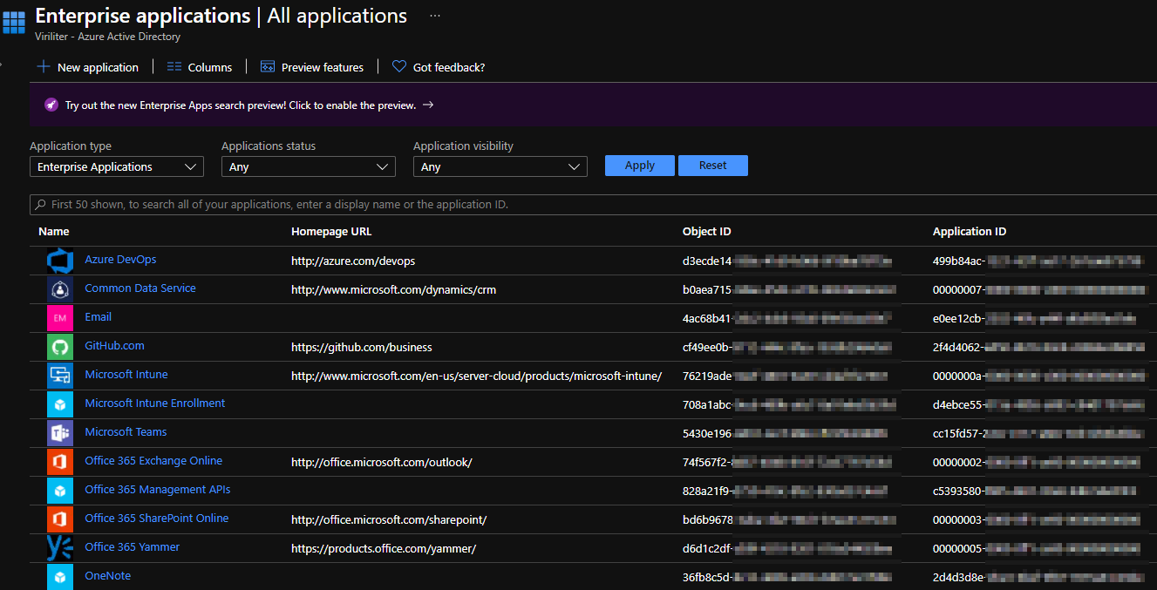1157x590 pixels.
Task: Click the Microsoft Teams app icon
Action: coord(60,433)
